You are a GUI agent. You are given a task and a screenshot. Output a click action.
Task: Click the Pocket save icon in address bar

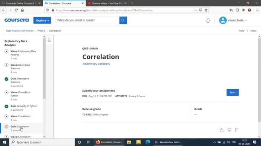[201, 10]
